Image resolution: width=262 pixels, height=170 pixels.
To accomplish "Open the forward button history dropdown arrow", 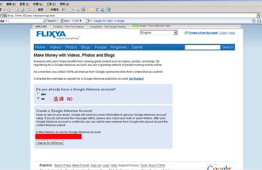I will click(13, 10).
